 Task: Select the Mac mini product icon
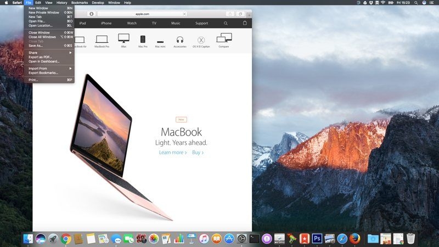click(x=160, y=43)
